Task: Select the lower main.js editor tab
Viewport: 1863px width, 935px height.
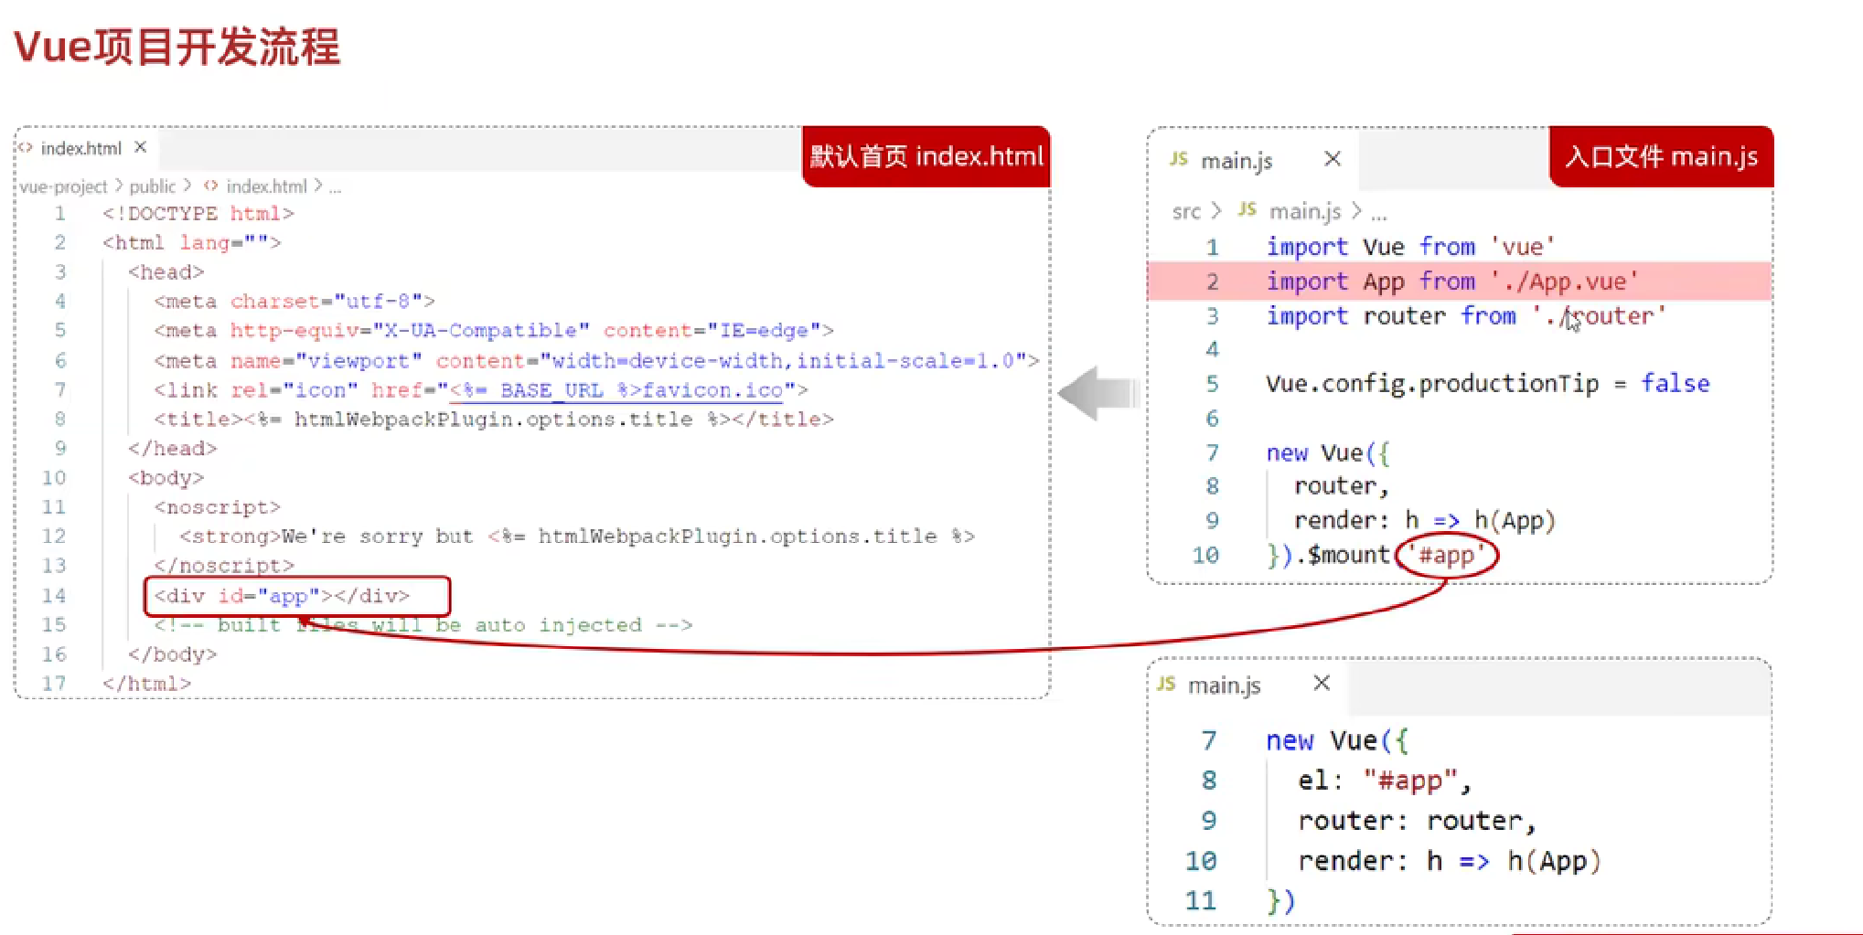Action: click(x=1247, y=685)
